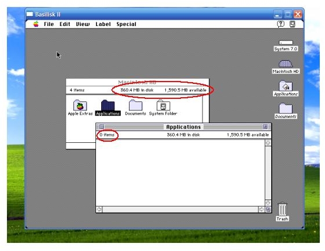Open the Edit menu
This screenshot has height=251, width=325.
point(65,24)
